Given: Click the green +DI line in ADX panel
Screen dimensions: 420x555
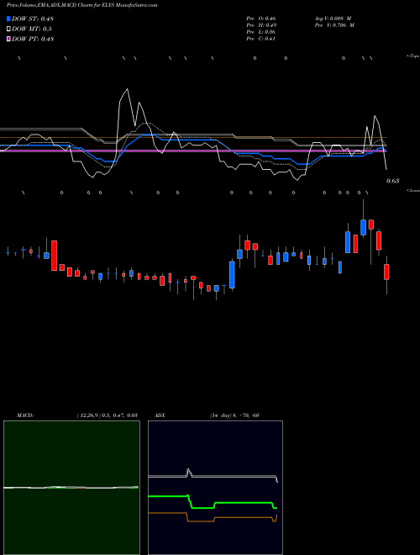Looking at the screenshot, I should point(244,503).
